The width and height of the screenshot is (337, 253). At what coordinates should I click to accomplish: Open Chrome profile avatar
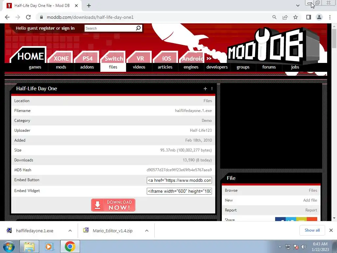coord(319,17)
